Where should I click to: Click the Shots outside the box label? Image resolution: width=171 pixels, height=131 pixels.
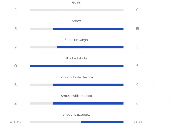[76, 77]
